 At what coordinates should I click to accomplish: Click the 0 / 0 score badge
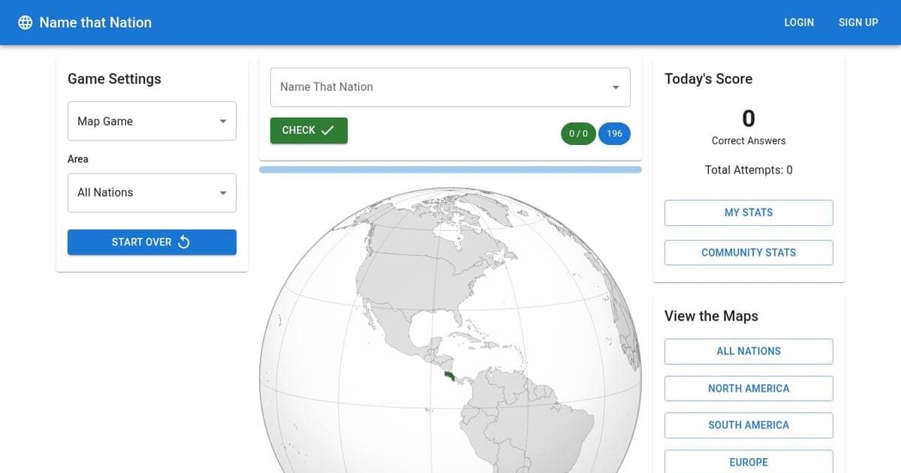click(x=578, y=134)
